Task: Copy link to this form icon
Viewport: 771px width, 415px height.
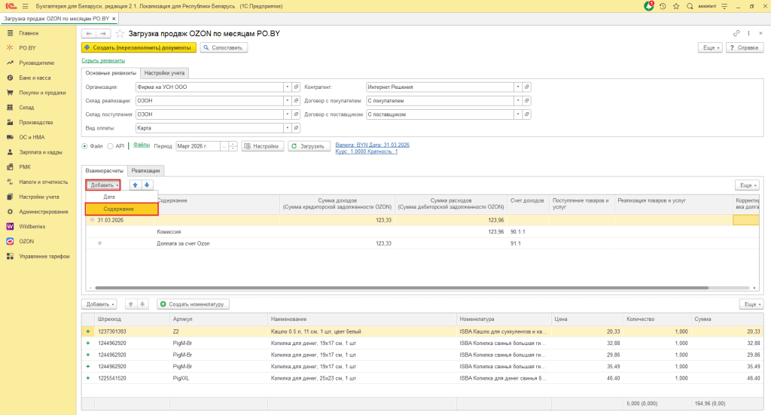Action: [736, 33]
